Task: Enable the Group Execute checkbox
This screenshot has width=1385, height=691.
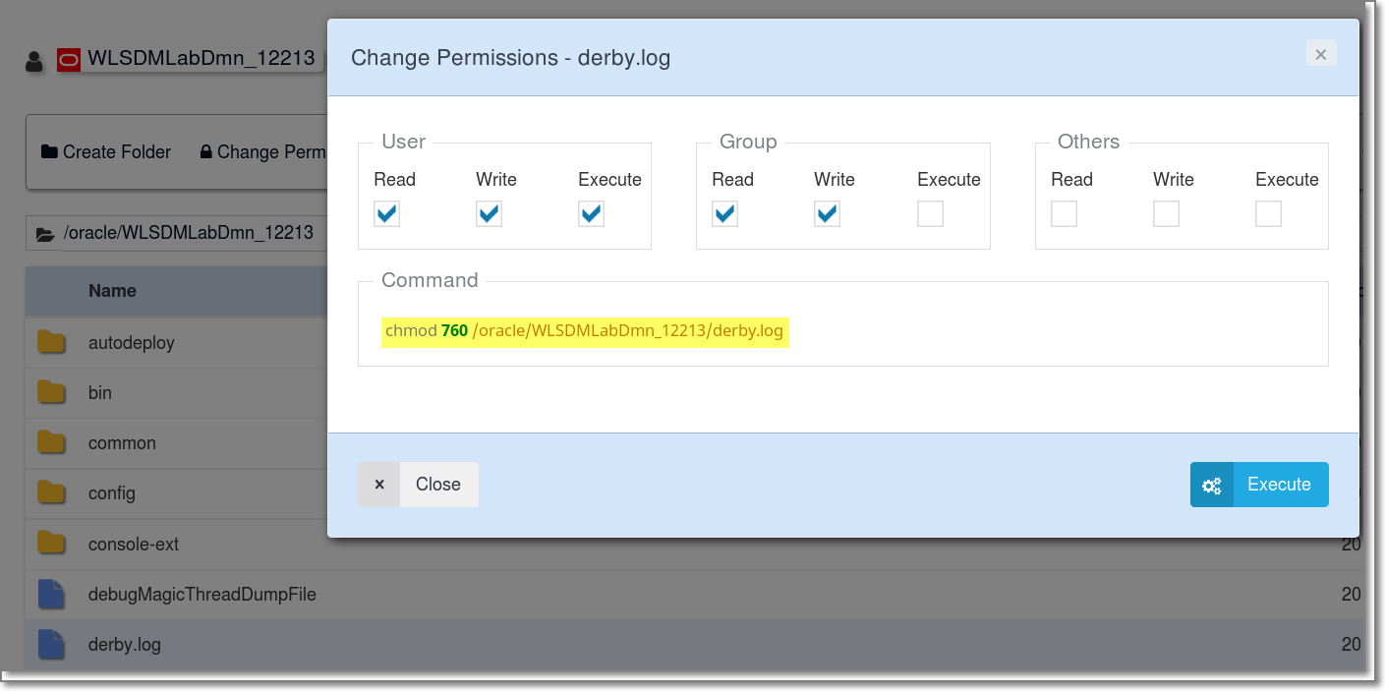Action: 930,213
